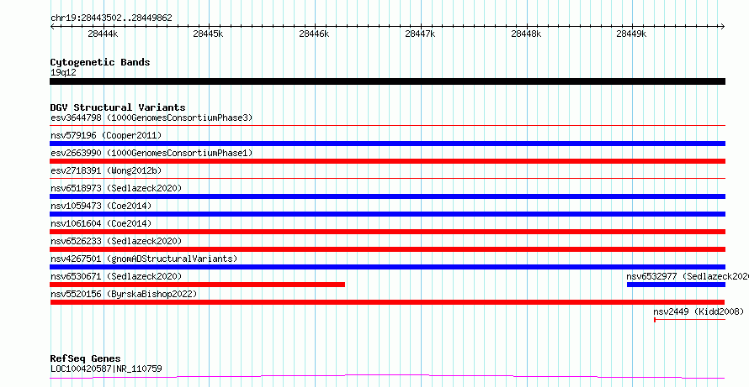Click the 19q12 black cytogenetic band
749x387 pixels.
(x=387, y=81)
